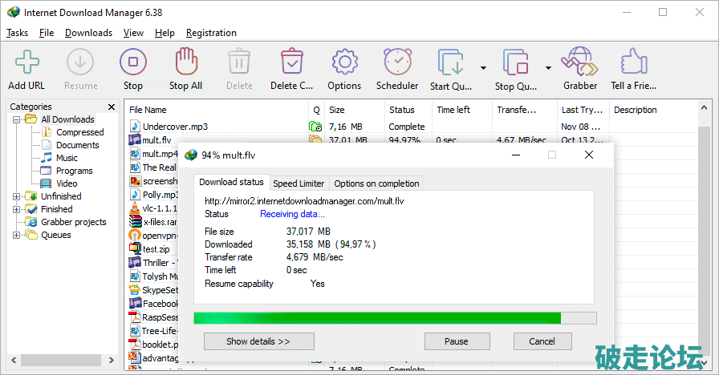Close the Categories panel with X
The image size is (719, 375).
[x=111, y=107]
